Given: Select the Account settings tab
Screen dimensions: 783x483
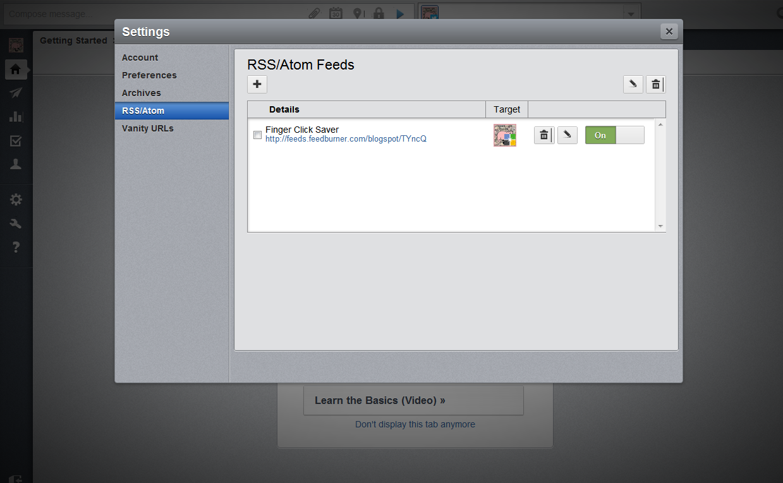Looking at the screenshot, I should (x=140, y=58).
